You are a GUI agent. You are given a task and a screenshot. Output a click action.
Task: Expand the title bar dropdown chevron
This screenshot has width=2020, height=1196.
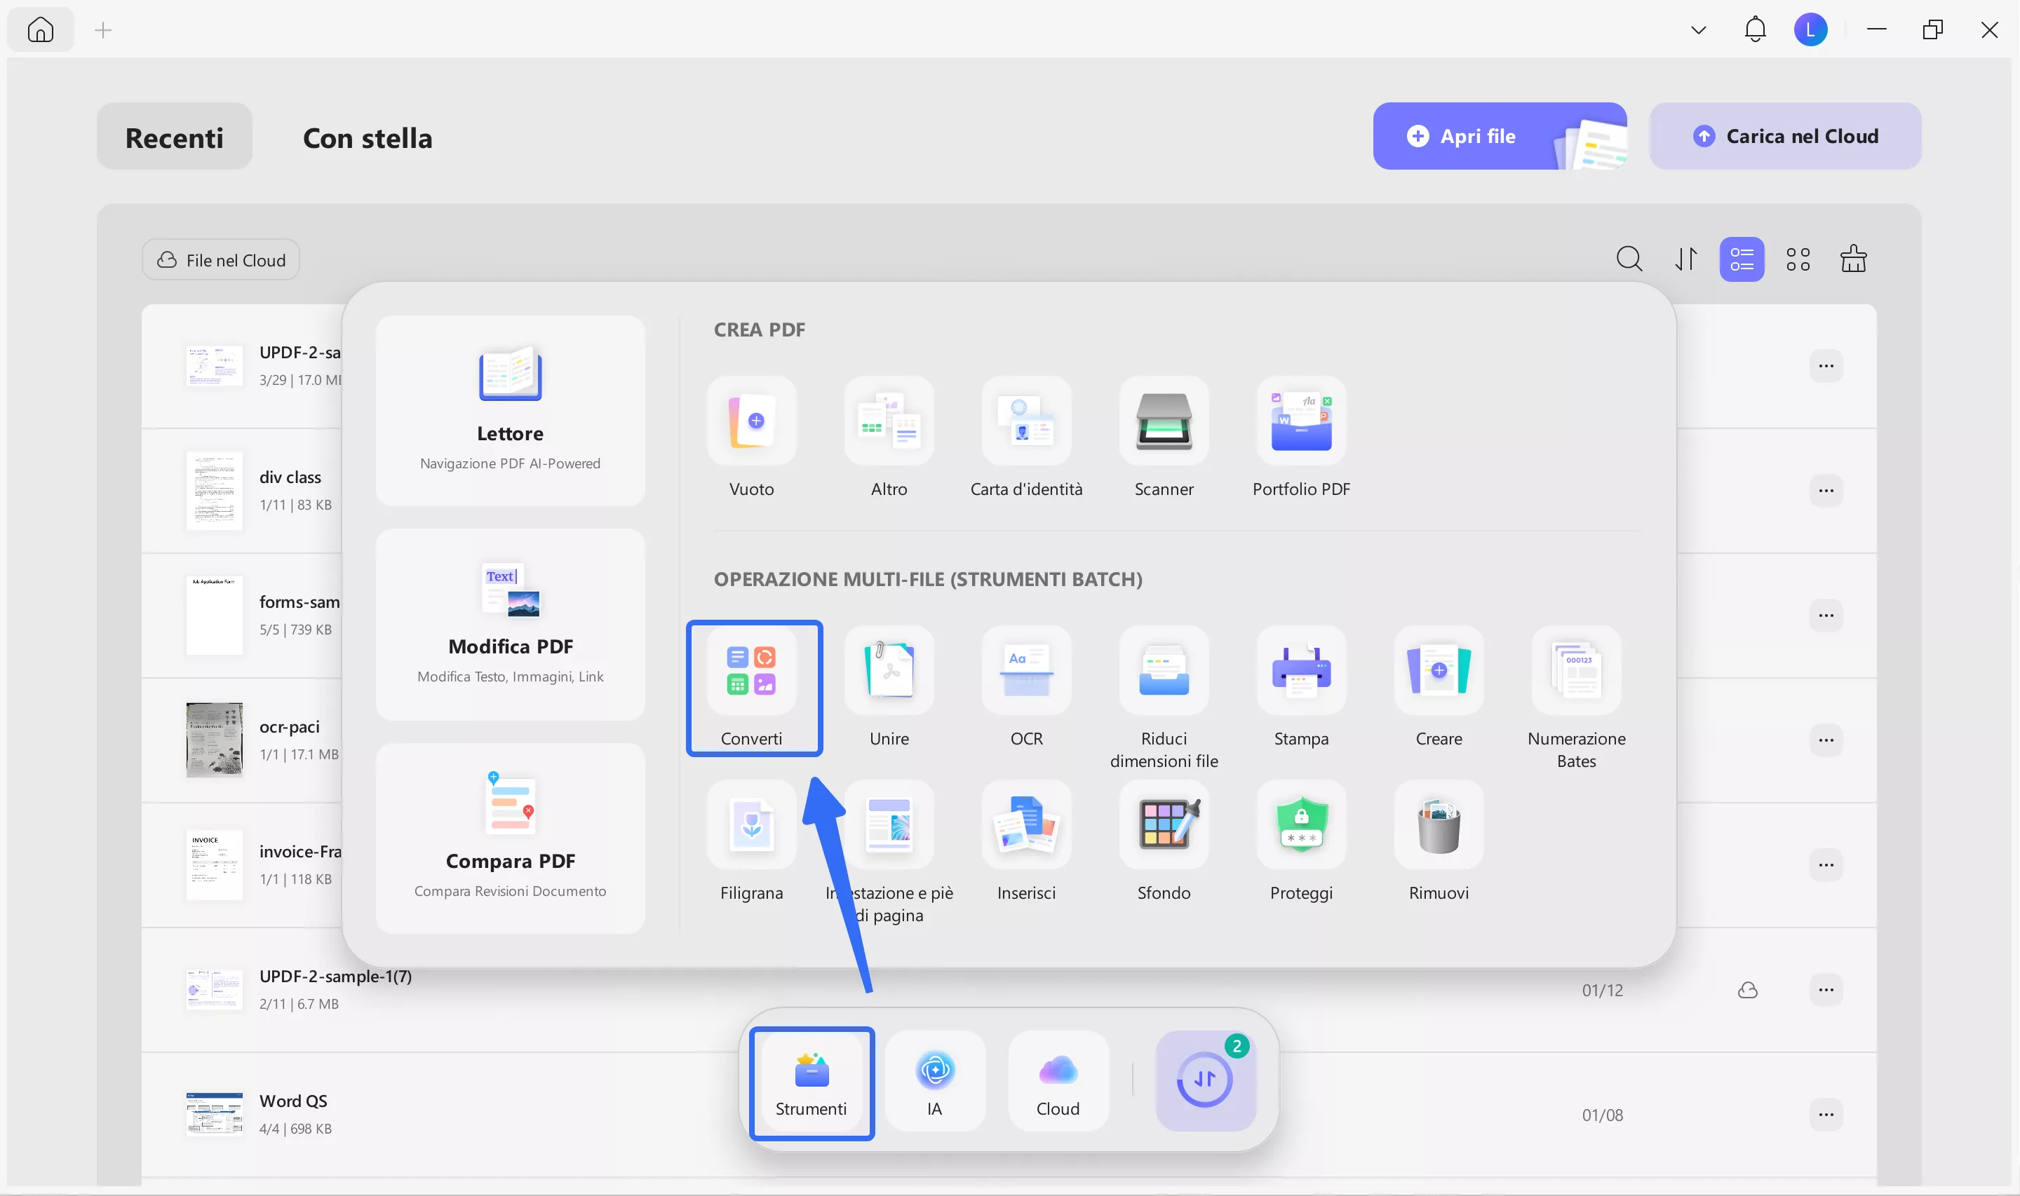click(1698, 31)
